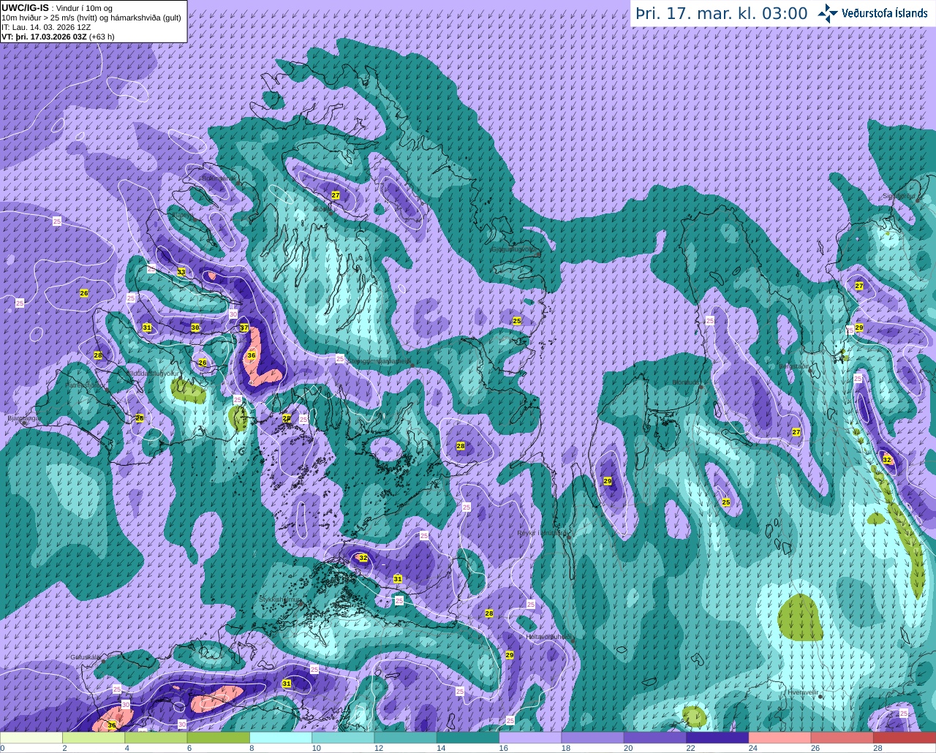Click the Æðey station label

[322, 208]
